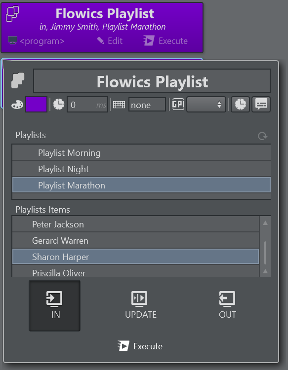Edit the delay milliseconds field
288x370 pixels.
pos(87,105)
